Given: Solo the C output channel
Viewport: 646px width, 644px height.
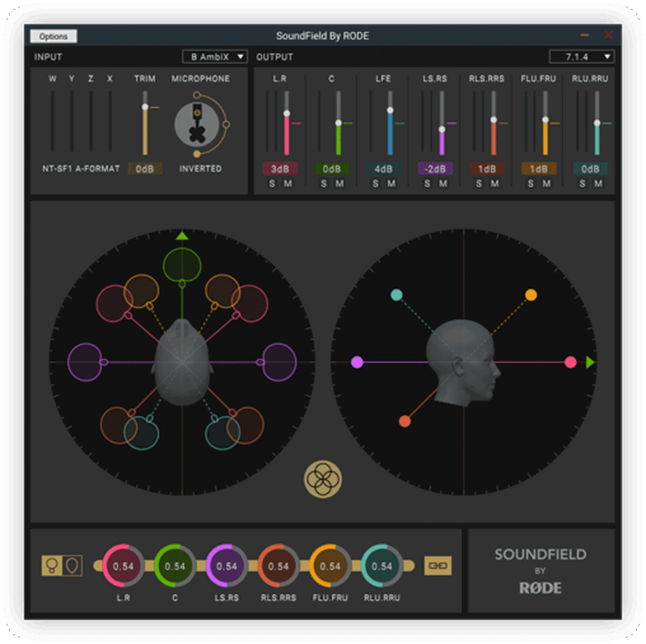Looking at the screenshot, I should coord(324,183).
